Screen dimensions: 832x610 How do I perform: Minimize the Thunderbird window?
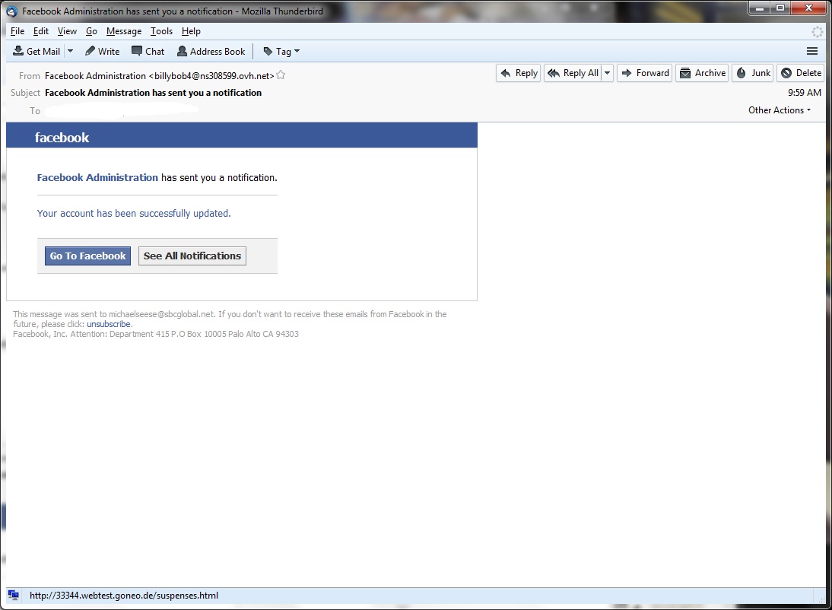pos(759,8)
